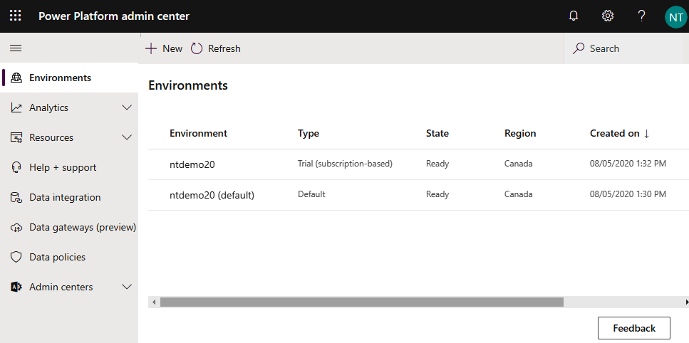
Task: Open notifications bell icon
Action: click(574, 16)
